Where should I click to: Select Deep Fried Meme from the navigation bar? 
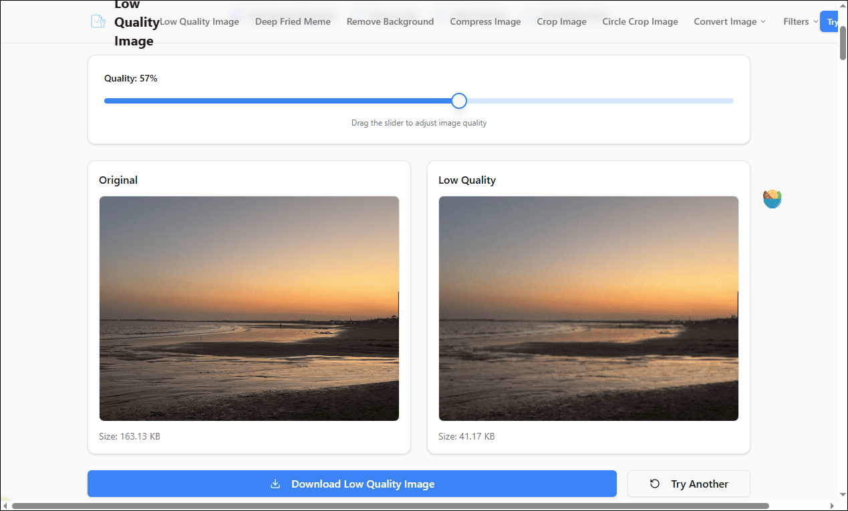(293, 21)
